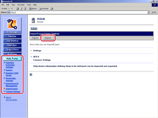This screenshot has width=158, height=118.
Task: Open the Tools menu
Action: [29, 5]
